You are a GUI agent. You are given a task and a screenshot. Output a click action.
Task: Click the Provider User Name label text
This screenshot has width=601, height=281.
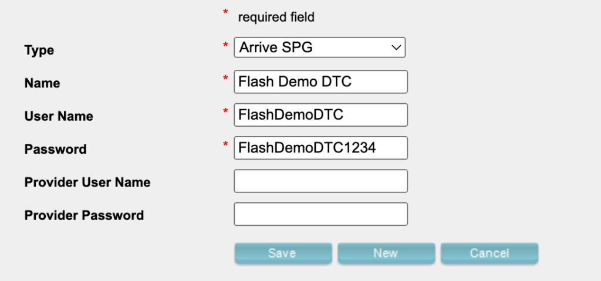[87, 182]
